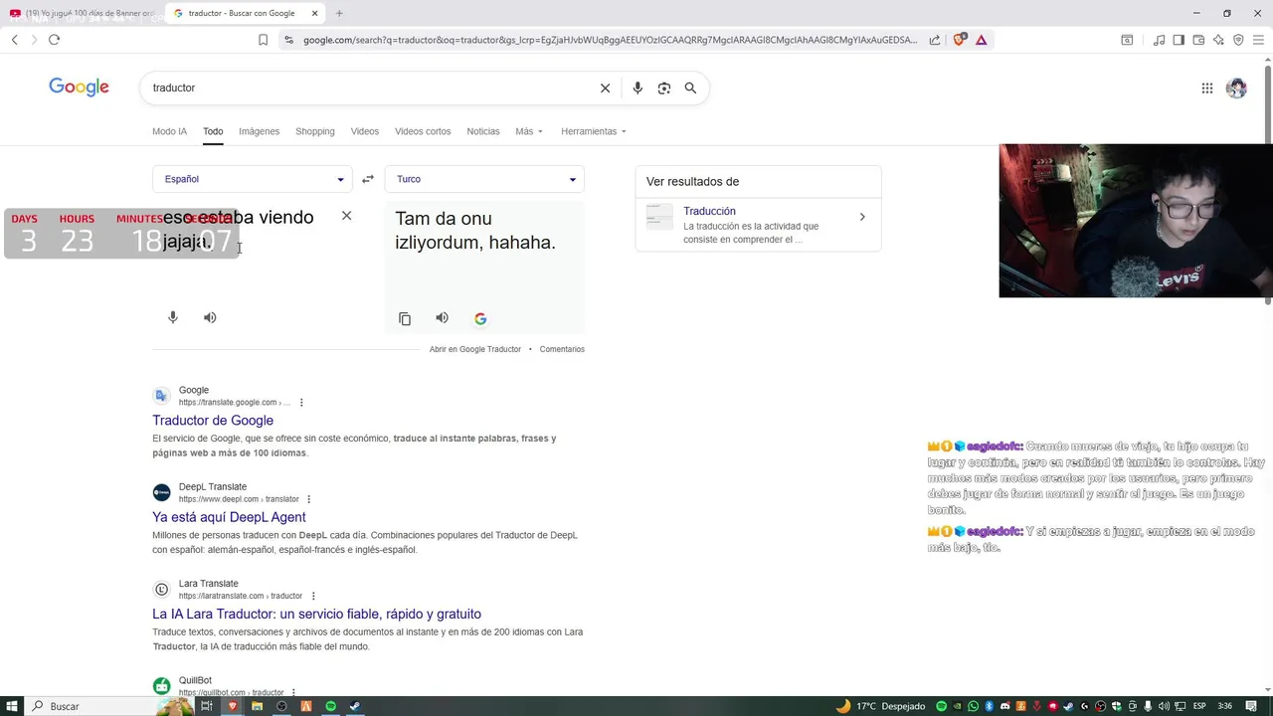Open Brave Wallet icon
Viewport: 1273px width, 716px height.
1198,40
